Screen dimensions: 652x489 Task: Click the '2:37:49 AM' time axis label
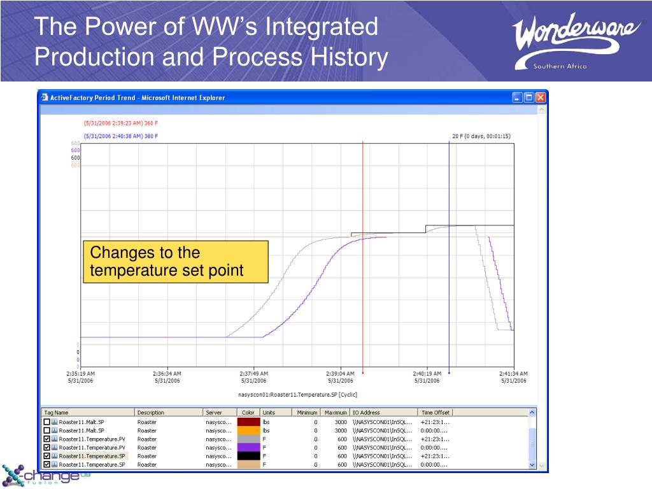(x=253, y=373)
